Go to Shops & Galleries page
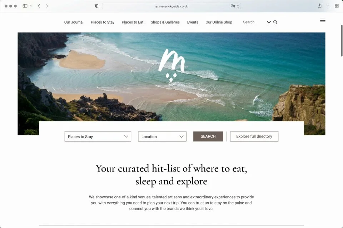The height and width of the screenshot is (228, 343). [x=165, y=22]
